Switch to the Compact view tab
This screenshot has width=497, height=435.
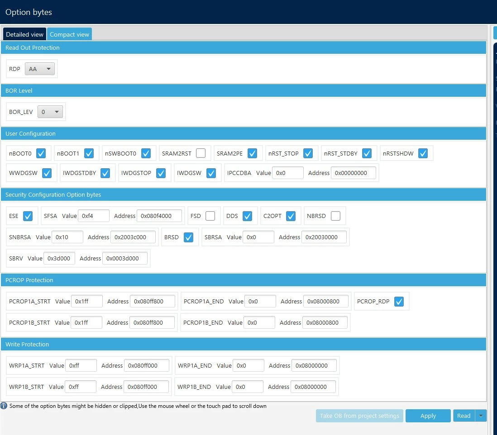point(69,34)
